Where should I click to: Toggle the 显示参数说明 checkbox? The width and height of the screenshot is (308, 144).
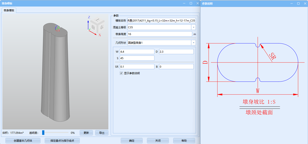122,73
